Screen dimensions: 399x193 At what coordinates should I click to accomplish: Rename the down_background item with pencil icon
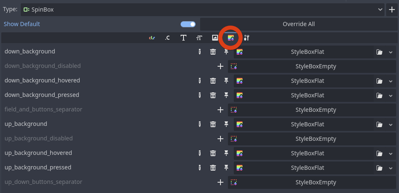[199, 52]
